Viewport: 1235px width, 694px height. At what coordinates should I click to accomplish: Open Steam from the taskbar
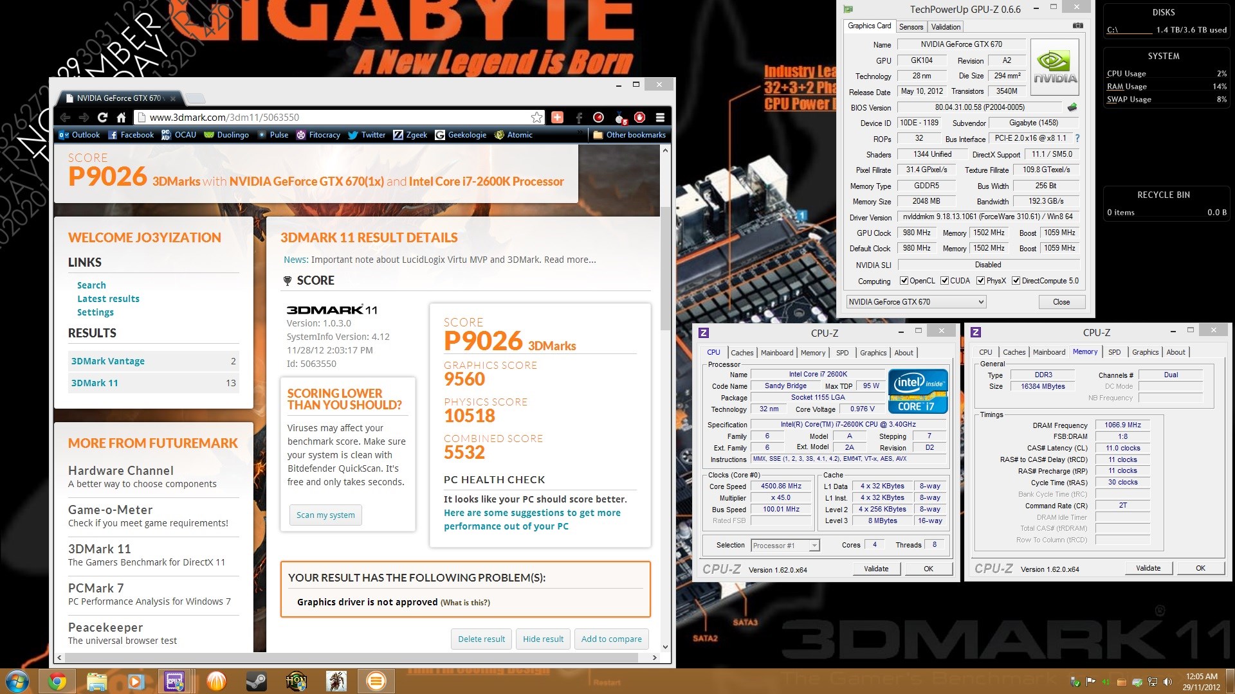coord(257,681)
